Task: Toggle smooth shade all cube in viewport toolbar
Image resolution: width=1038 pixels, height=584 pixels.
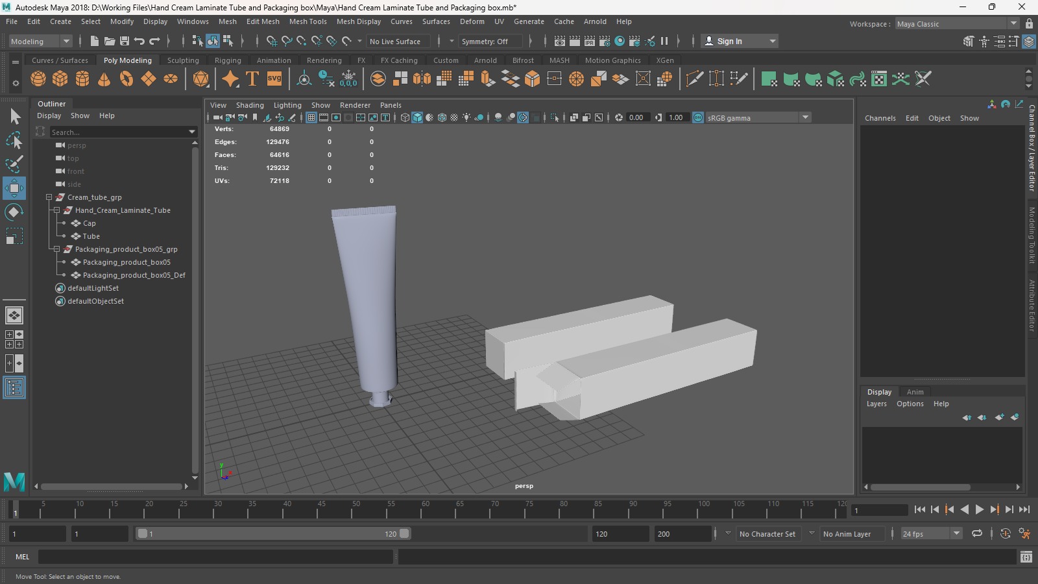Action: click(417, 117)
